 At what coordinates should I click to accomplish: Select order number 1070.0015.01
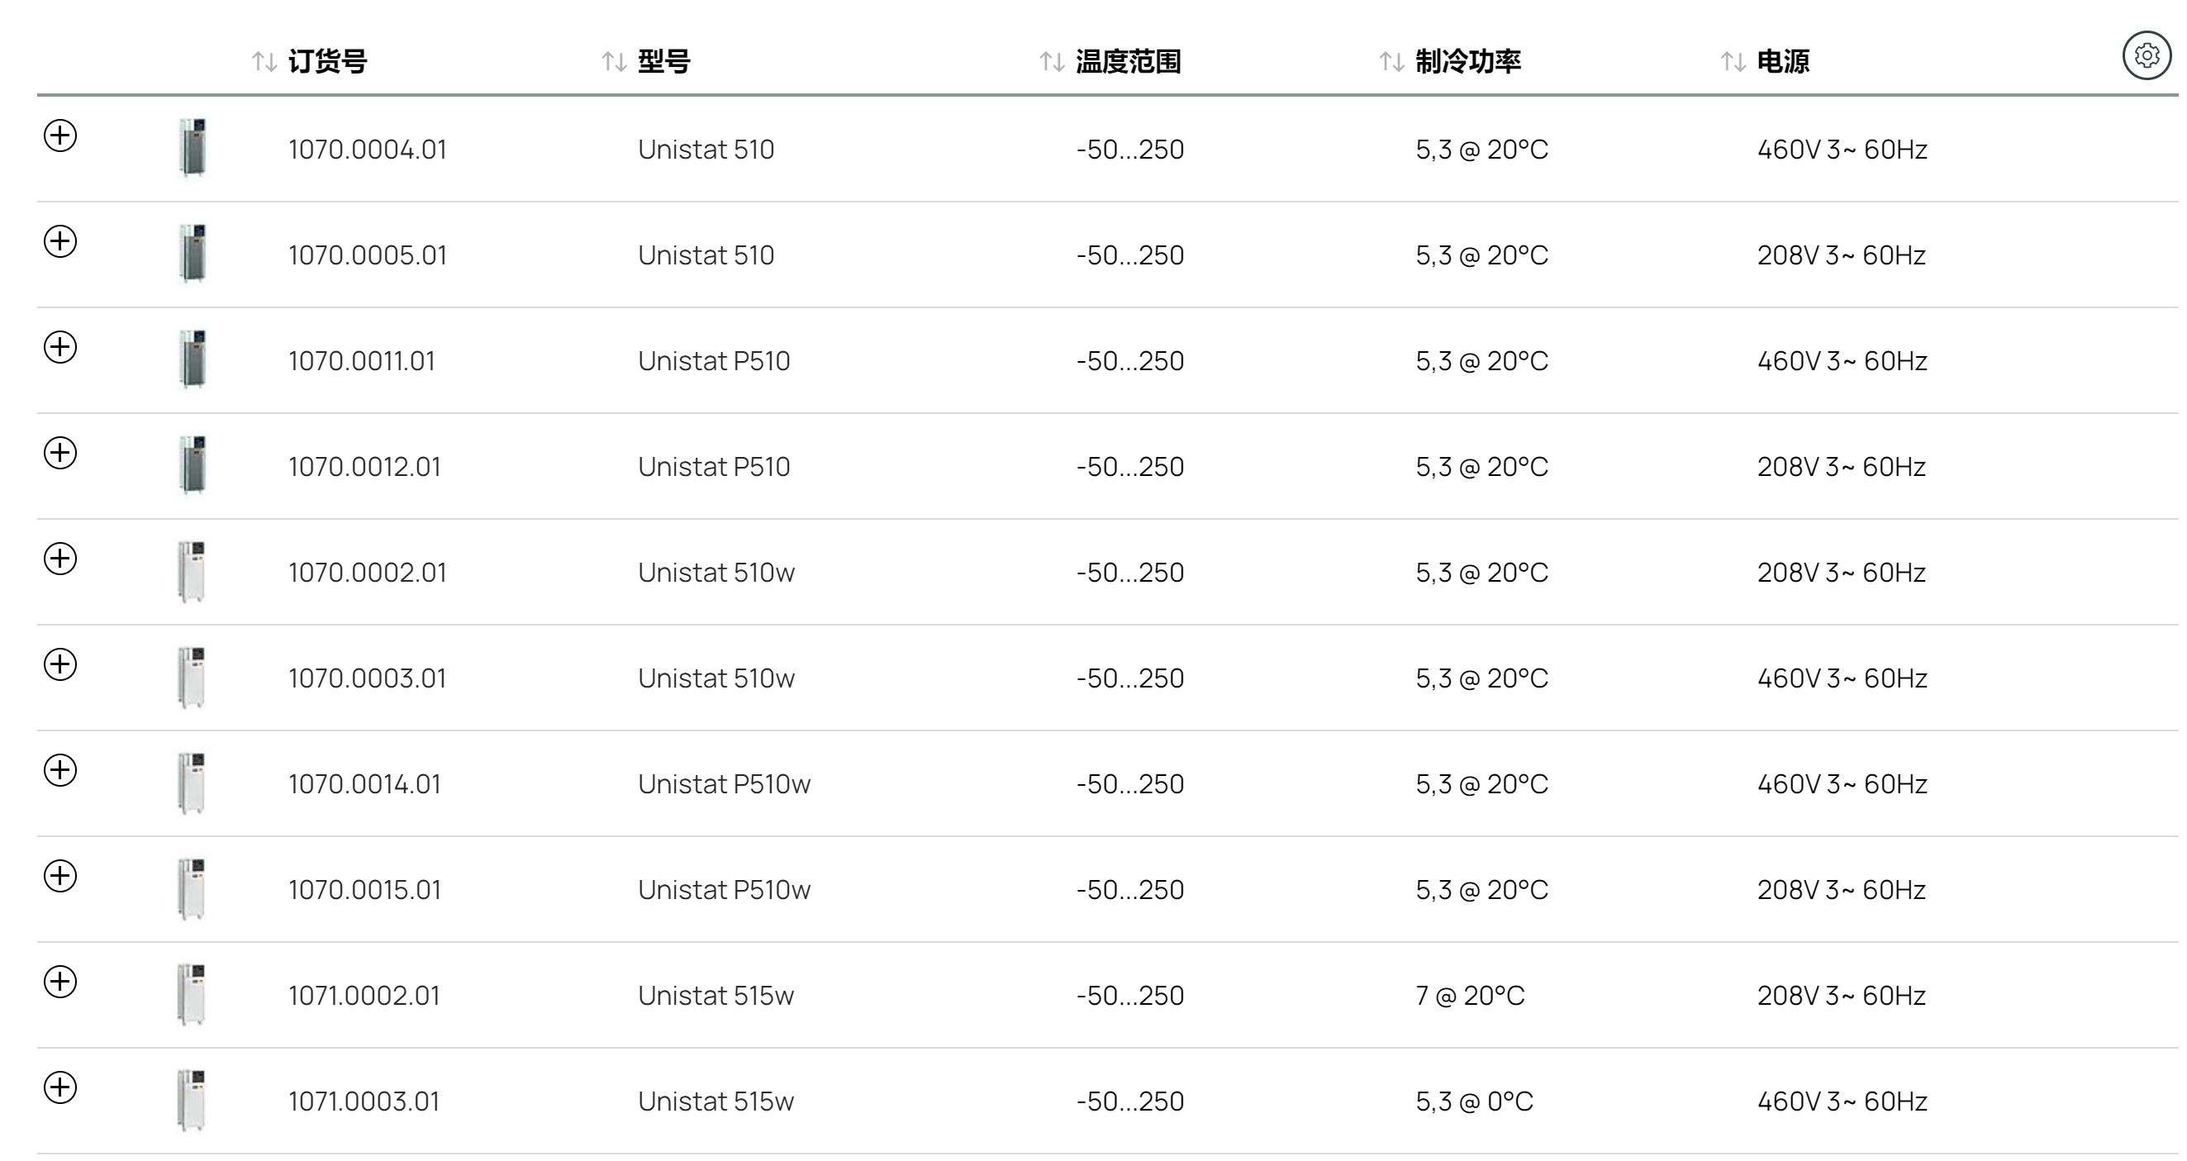364,889
